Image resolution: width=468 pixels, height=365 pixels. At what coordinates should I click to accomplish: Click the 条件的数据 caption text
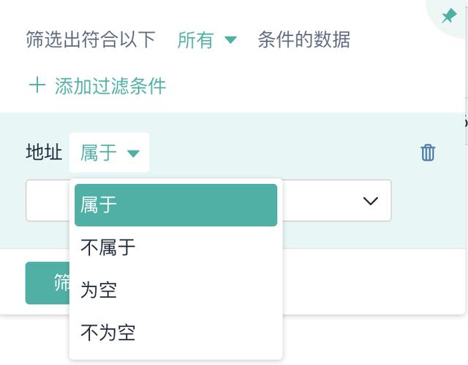[x=303, y=39]
